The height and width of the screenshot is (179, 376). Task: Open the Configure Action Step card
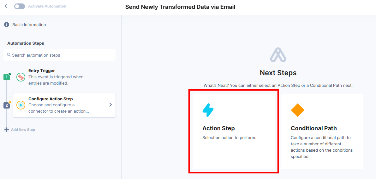point(64,105)
